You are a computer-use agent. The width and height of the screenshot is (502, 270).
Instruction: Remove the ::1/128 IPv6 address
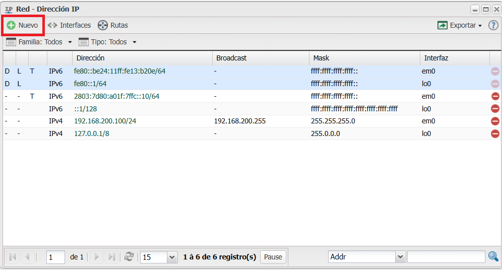495,108
